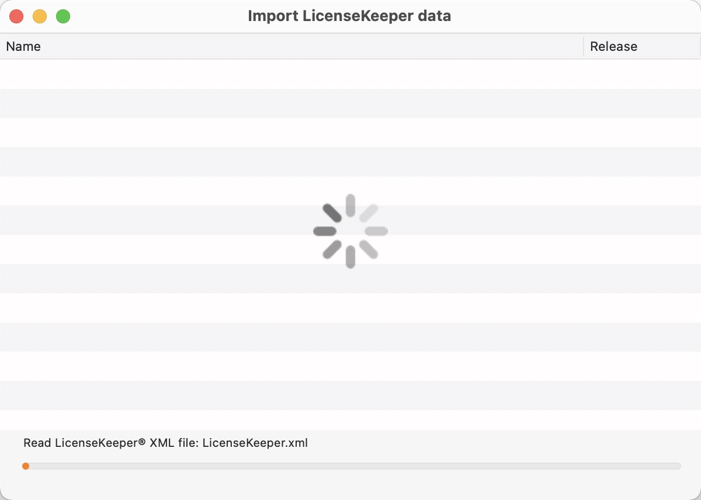
Task: Click the red close window button
Action: tap(16, 16)
